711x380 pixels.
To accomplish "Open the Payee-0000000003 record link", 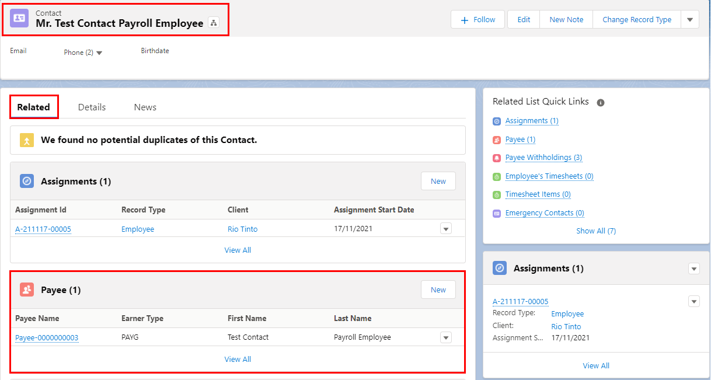I will tap(47, 338).
